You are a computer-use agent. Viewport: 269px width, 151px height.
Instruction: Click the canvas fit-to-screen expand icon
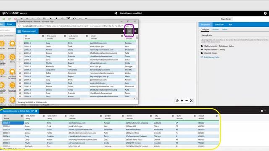tap(191, 101)
